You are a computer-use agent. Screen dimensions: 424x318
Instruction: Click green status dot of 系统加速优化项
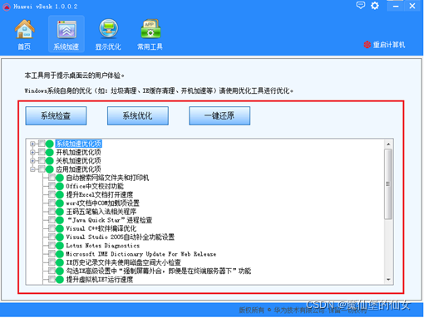(49, 144)
